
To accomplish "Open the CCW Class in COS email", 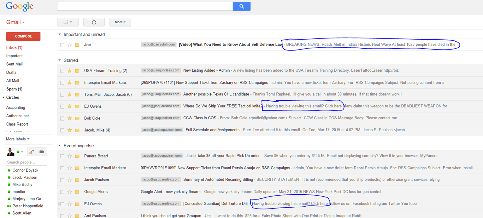I will pyautogui.click(x=200, y=118).
